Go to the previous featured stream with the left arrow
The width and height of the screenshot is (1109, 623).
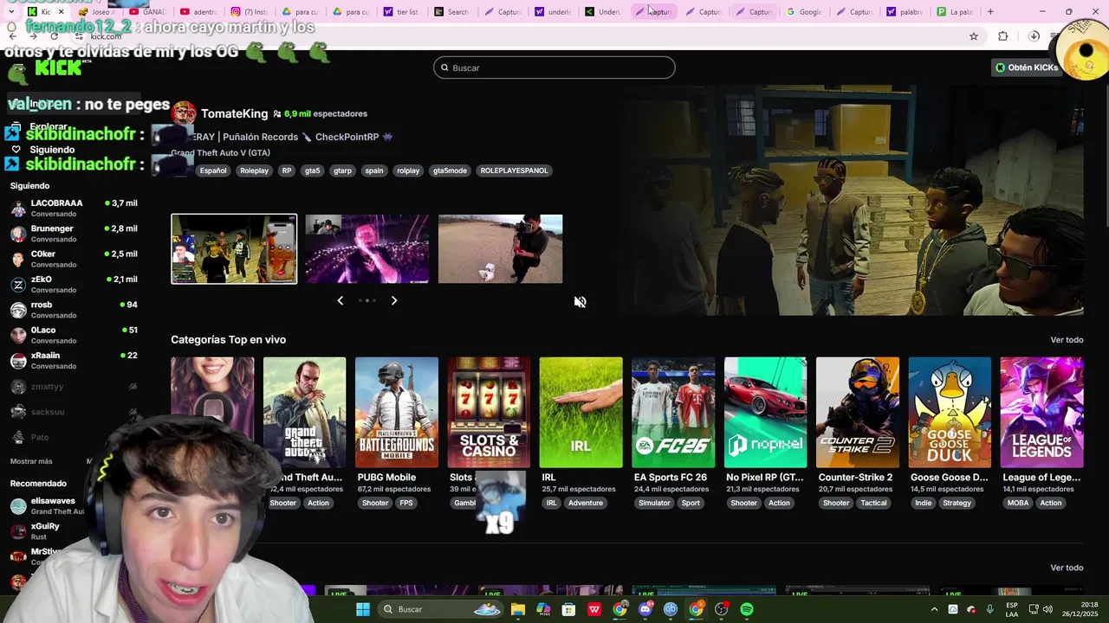coord(340,300)
